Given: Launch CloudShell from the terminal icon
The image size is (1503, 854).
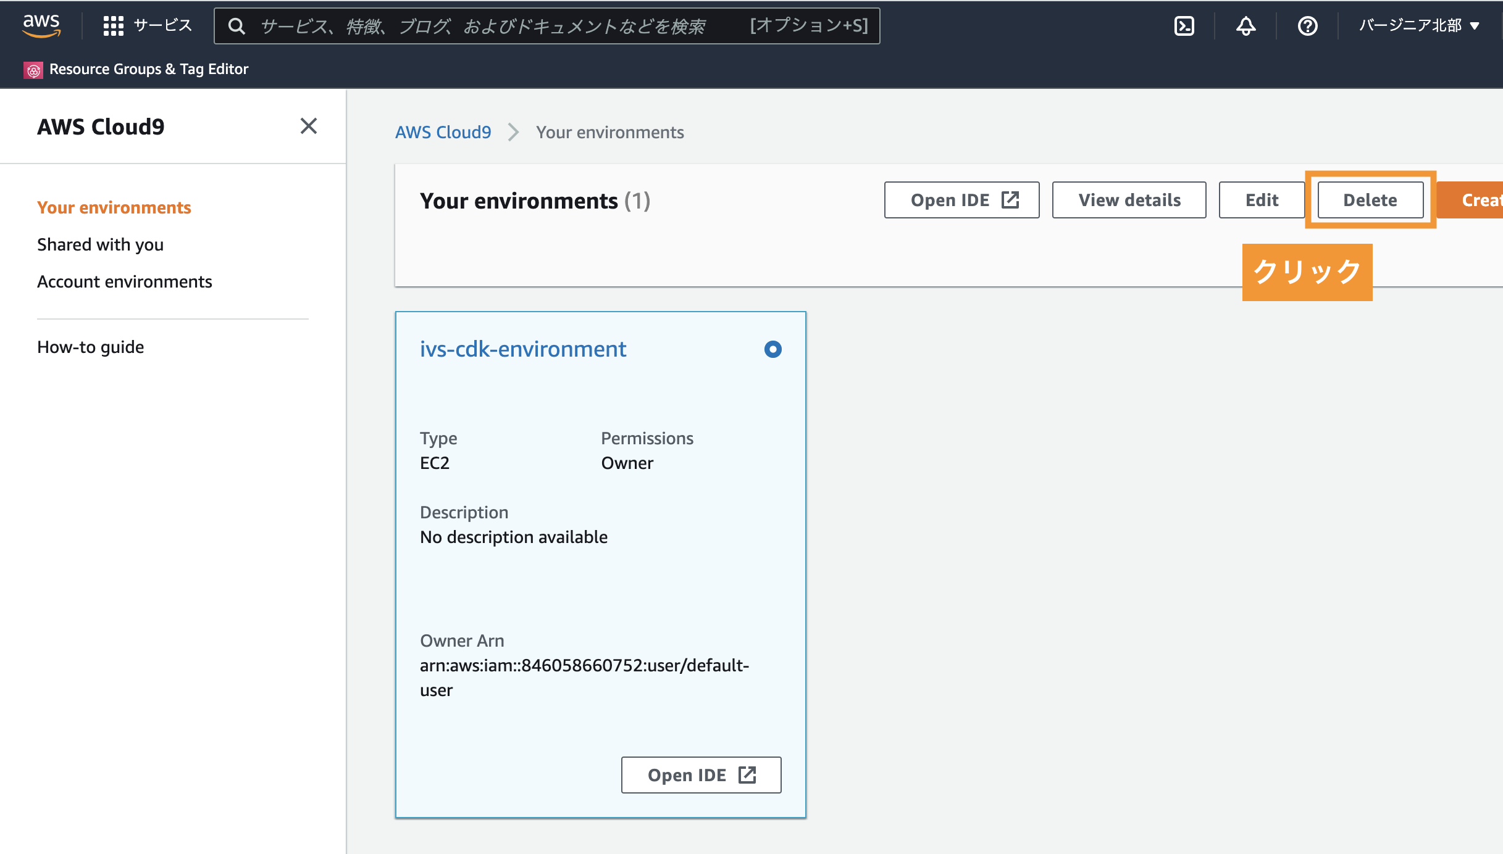Looking at the screenshot, I should (1184, 25).
